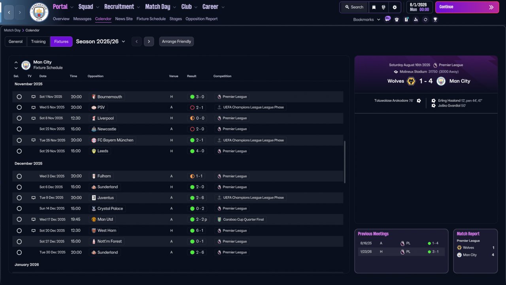Select the Leeds fixture radio button

(x=19, y=151)
